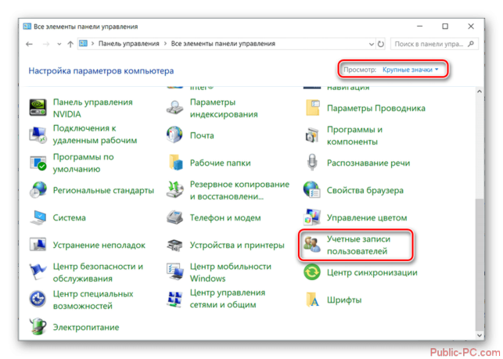503x359 pixels.
Task: Click the Back navigation arrow
Action: click(29, 44)
